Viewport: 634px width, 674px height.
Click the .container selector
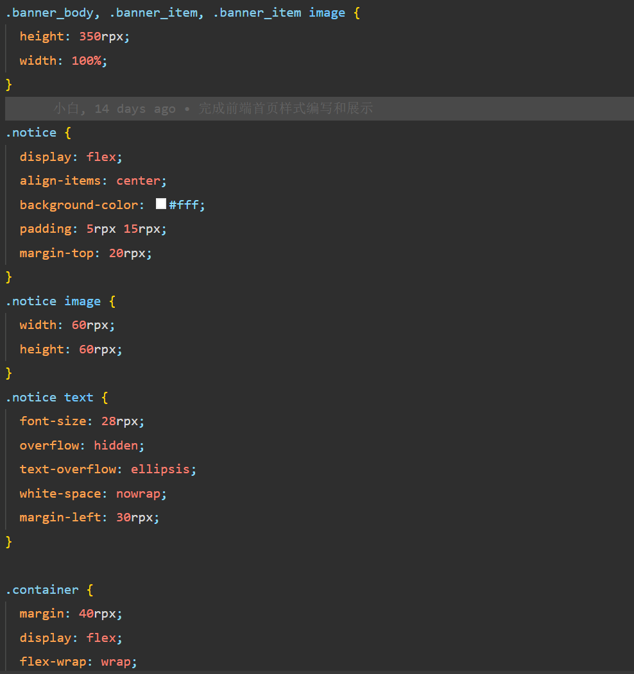42,590
